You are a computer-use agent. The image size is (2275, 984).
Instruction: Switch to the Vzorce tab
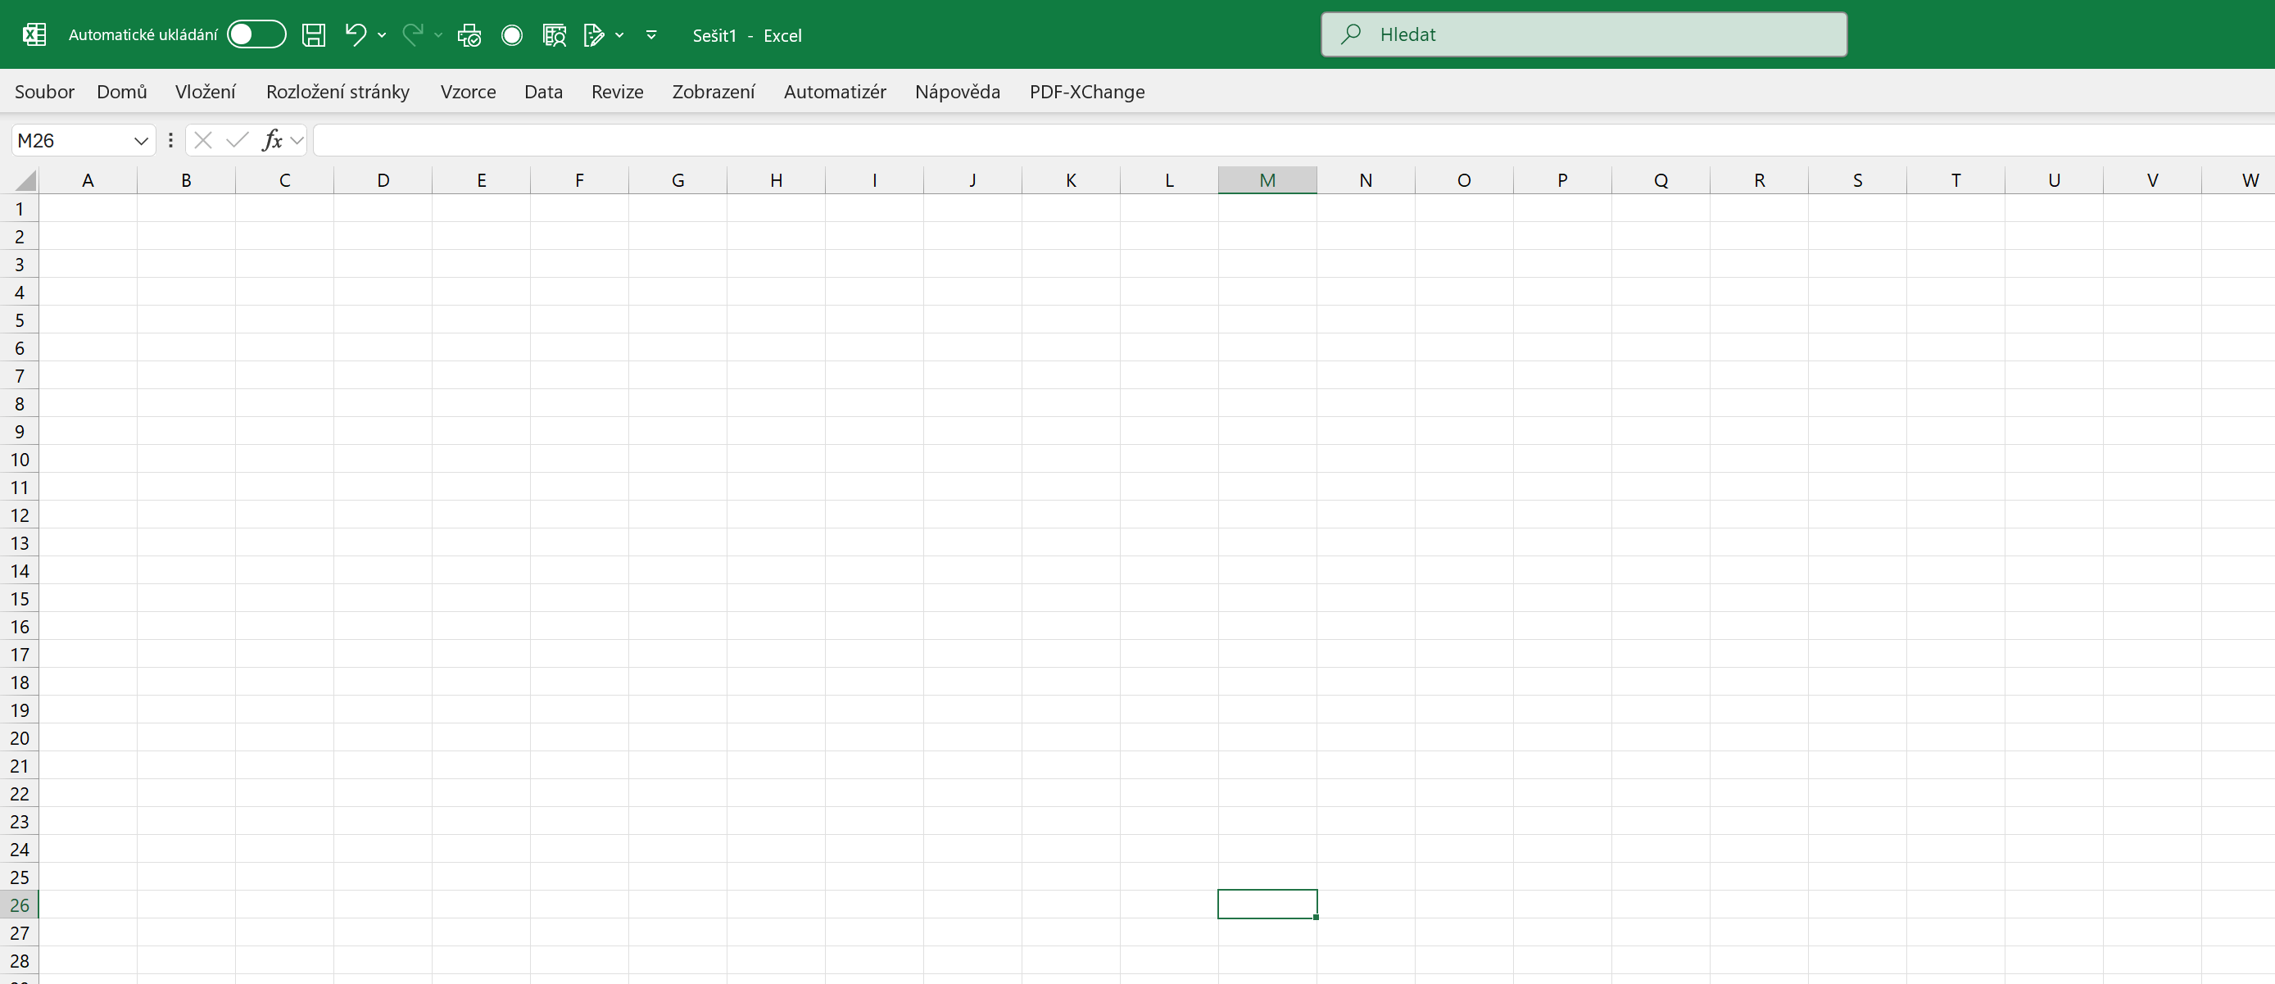tap(468, 92)
